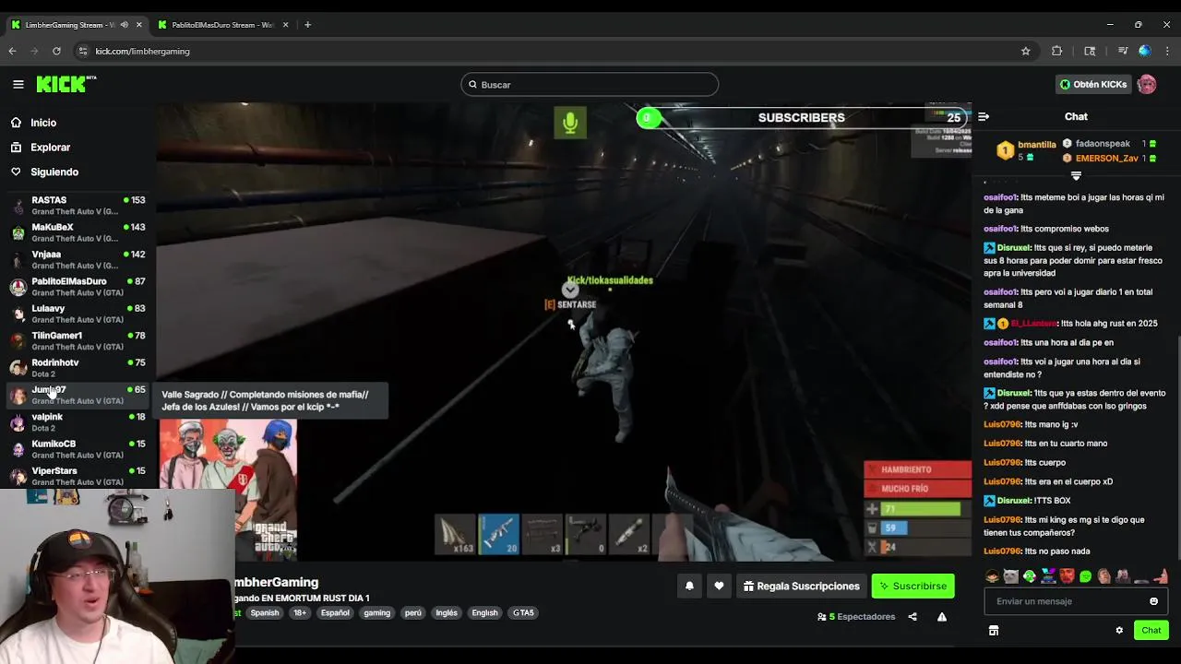Open a new browser tab
Image resolution: width=1181 pixels, height=664 pixels.
tap(307, 25)
